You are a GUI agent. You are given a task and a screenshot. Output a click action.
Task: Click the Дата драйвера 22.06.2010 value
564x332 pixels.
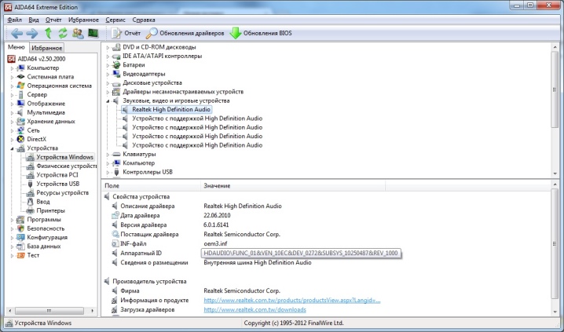[217, 216]
